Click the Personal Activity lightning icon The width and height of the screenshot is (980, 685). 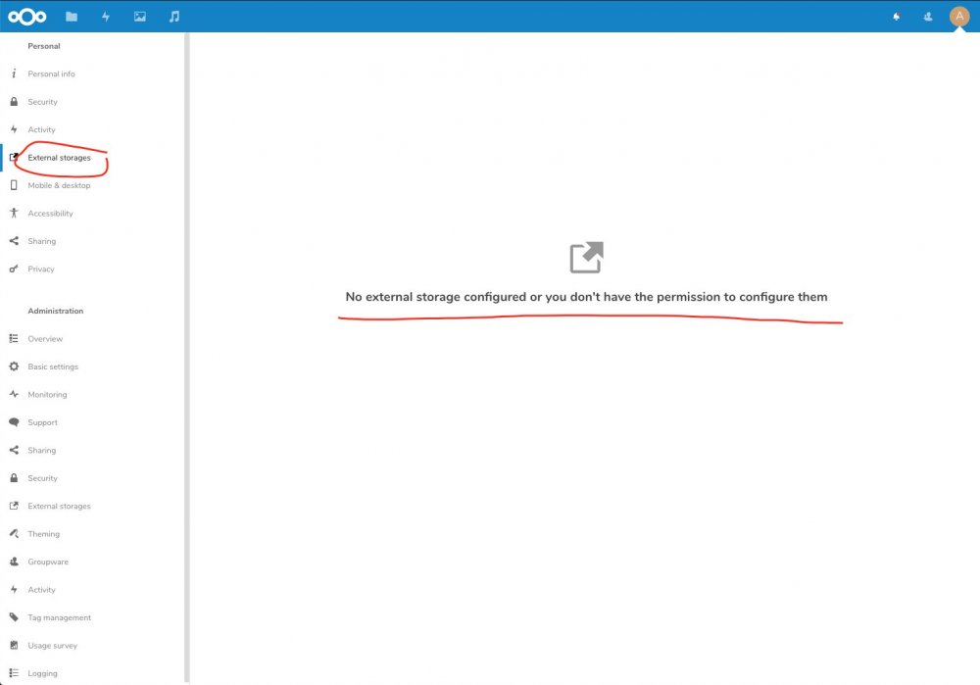pyautogui.click(x=14, y=129)
